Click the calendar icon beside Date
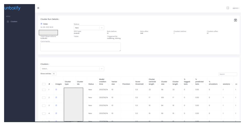Viewport: 245px width, 138px height. [x=41, y=24]
